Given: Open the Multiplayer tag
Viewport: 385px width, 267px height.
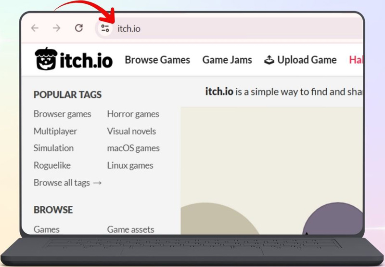Looking at the screenshot, I should [55, 131].
